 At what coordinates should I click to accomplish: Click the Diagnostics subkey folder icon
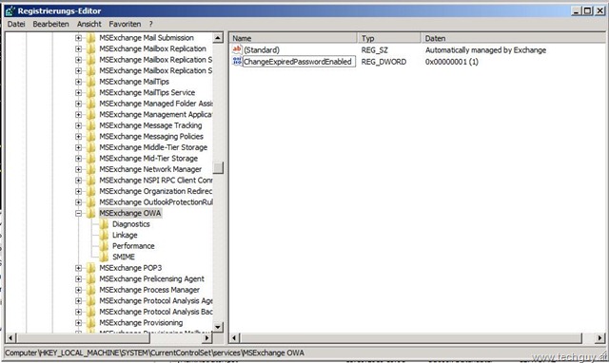tap(104, 224)
